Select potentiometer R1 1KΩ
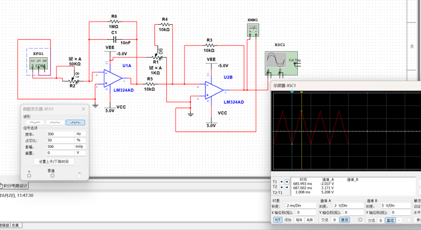This screenshot has width=421, height=230. pyautogui.click(x=156, y=57)
